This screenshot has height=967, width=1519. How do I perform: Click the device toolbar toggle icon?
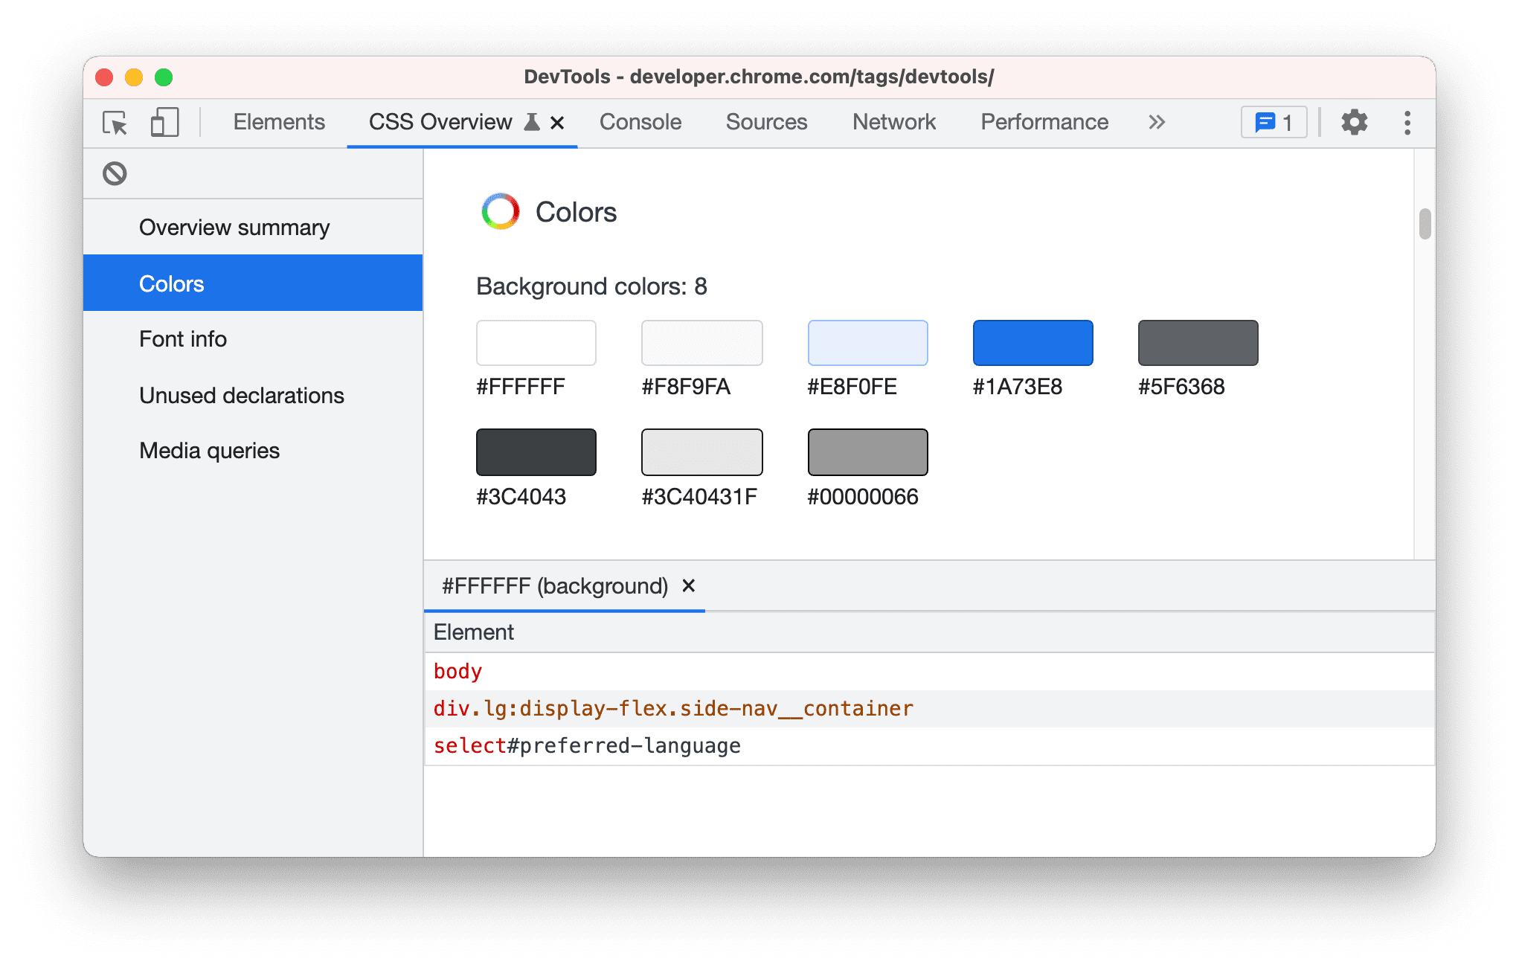[163, 122]
